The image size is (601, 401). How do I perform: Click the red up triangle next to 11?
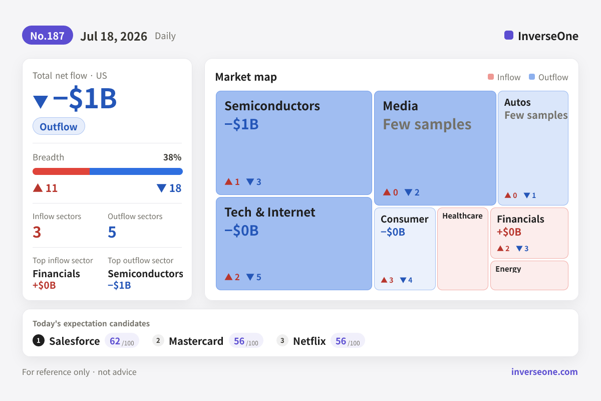pyautogui.click(x=38, y=188)
